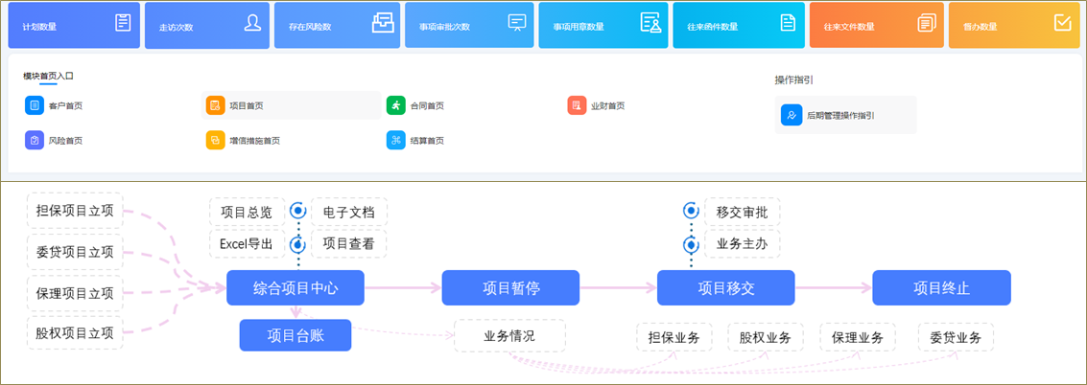Click the 项目总览 box
This screenshot has height=385, width=1087.
click(x=247, y=212)
